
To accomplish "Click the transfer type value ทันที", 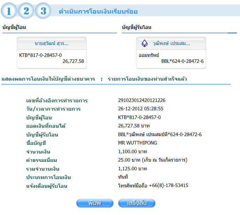I will click(x=123, y=177).
